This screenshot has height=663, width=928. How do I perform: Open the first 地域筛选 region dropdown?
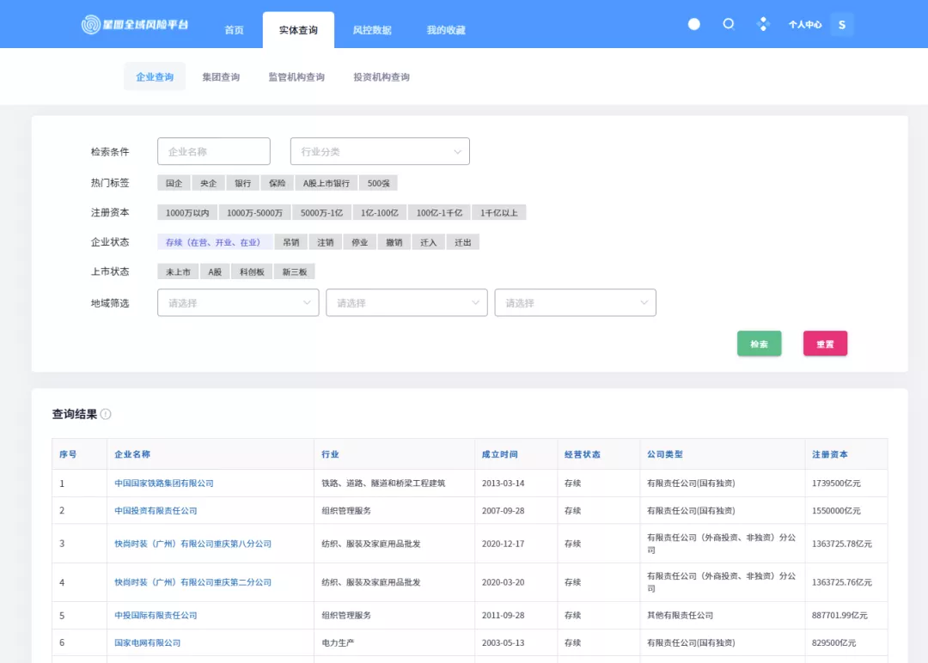point(238,302)
